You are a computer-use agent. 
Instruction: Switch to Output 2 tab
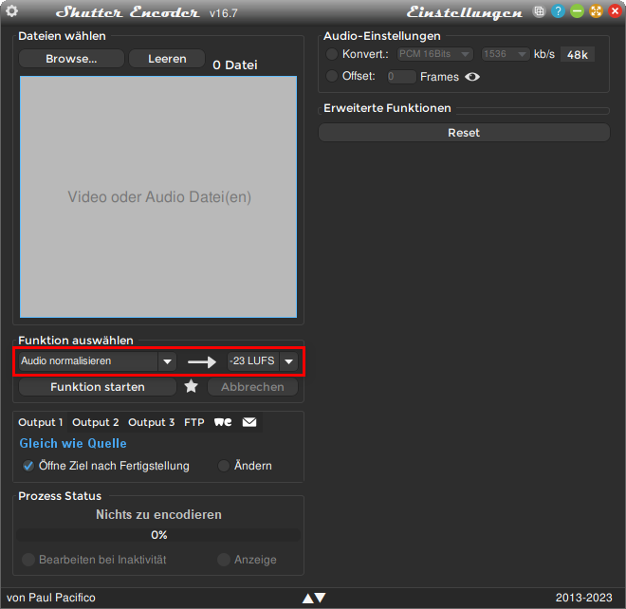point(96,422)
